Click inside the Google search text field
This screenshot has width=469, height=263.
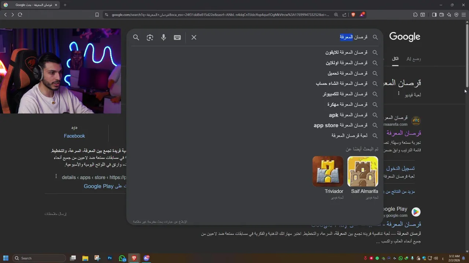tap(284, 37)
